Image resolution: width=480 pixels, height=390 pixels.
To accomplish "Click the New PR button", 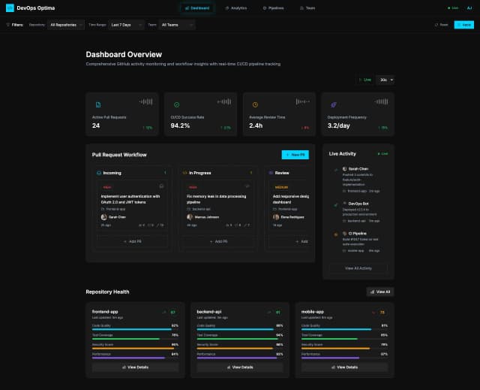I will [295, 154].
